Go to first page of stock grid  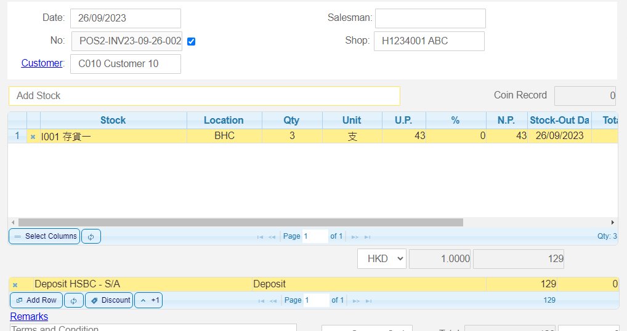coord(260,237)
